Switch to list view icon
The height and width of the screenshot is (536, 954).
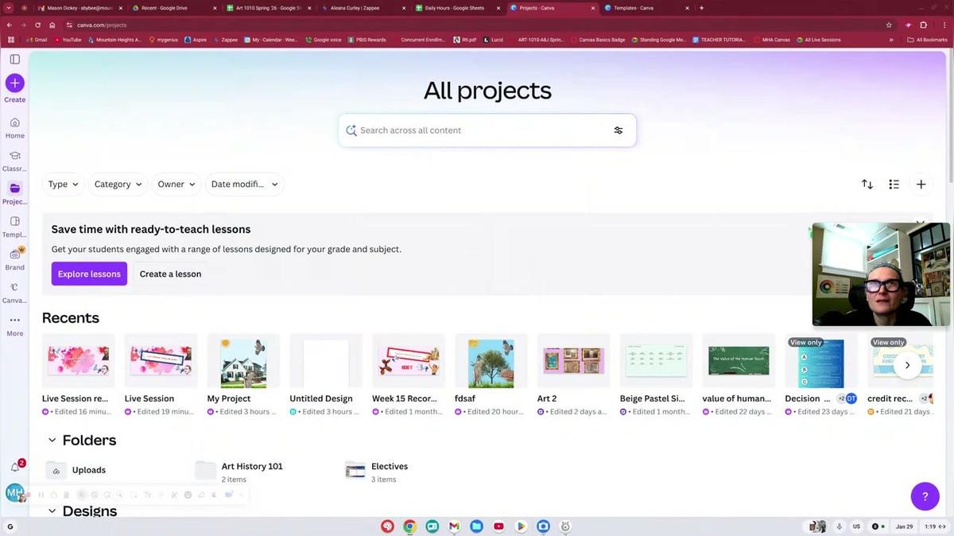coord(894,184)
